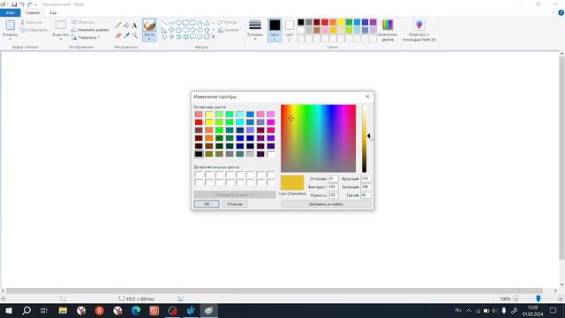565x318 pixels.
Task: Pick the pentagon shape in shapes gallery
Action: [178, 30]
